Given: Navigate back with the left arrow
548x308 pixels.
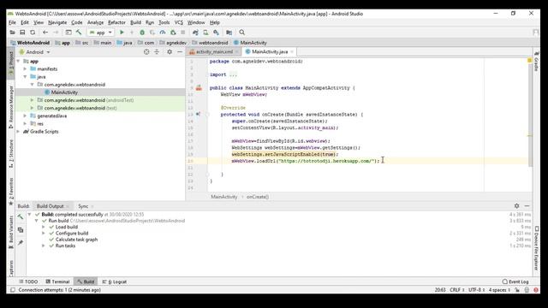Looking at the screenshot, I should tap(45, 33).
